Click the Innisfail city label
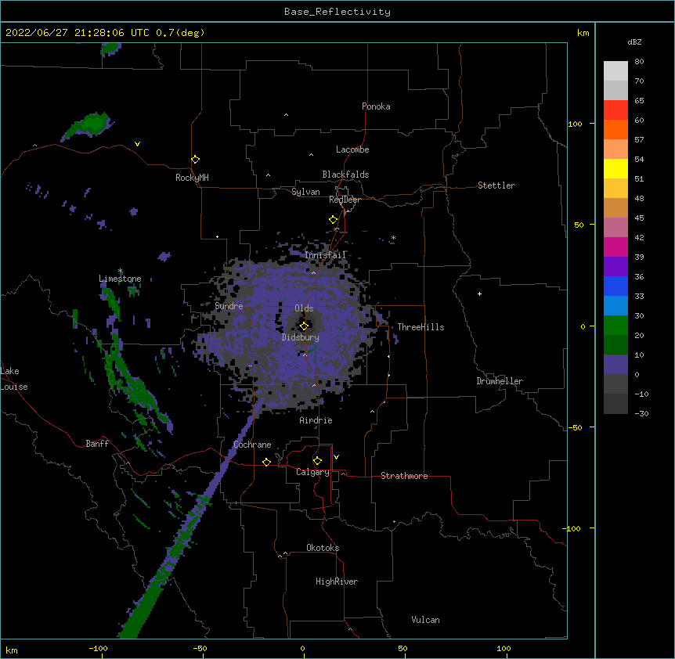675x659 pixels. pos(326,255)
